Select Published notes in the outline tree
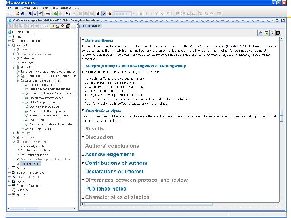Screen dimensions: 291x218 coord(31,163)
